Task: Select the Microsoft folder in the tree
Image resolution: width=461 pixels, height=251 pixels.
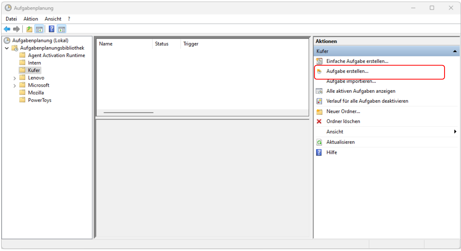Action: (x=39, y=85)
